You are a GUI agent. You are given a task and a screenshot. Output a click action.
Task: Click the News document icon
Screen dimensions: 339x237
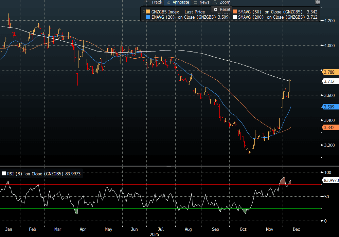[195, 2]
